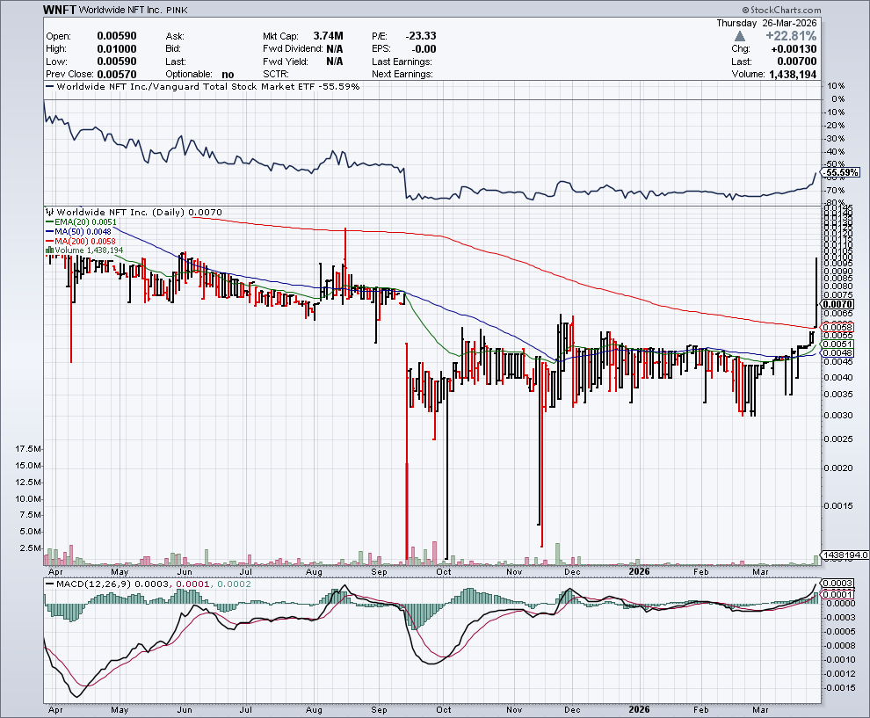Click the 17.5M volume scale label
Screen dimensions: 870x718
[28, 448]
